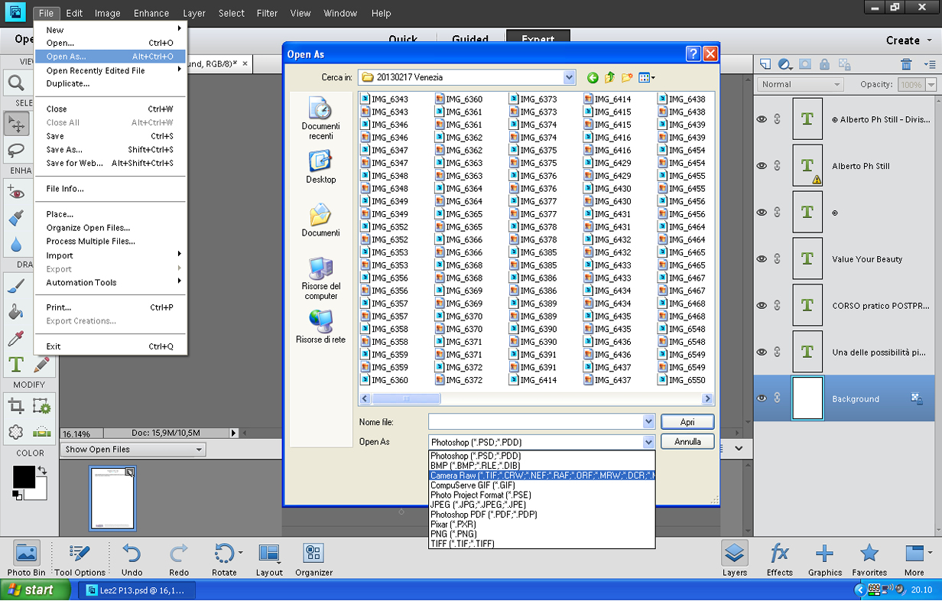This screenshot has width=942, height=601.
Task: Select the Crop tool
Action: click(x=16, y=406)
